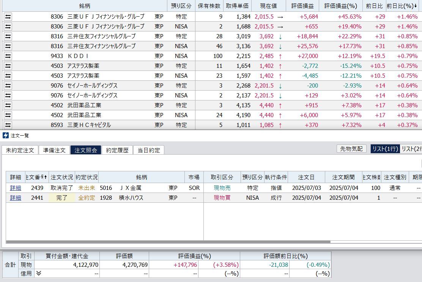Click trade icon for 4502 武田薬品工業 NISA row
Viewport: 422px width, 282px height.
tap(8, 115)
